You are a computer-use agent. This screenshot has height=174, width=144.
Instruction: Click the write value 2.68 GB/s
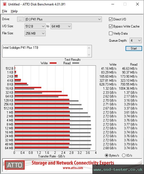(x=110, y=148)
